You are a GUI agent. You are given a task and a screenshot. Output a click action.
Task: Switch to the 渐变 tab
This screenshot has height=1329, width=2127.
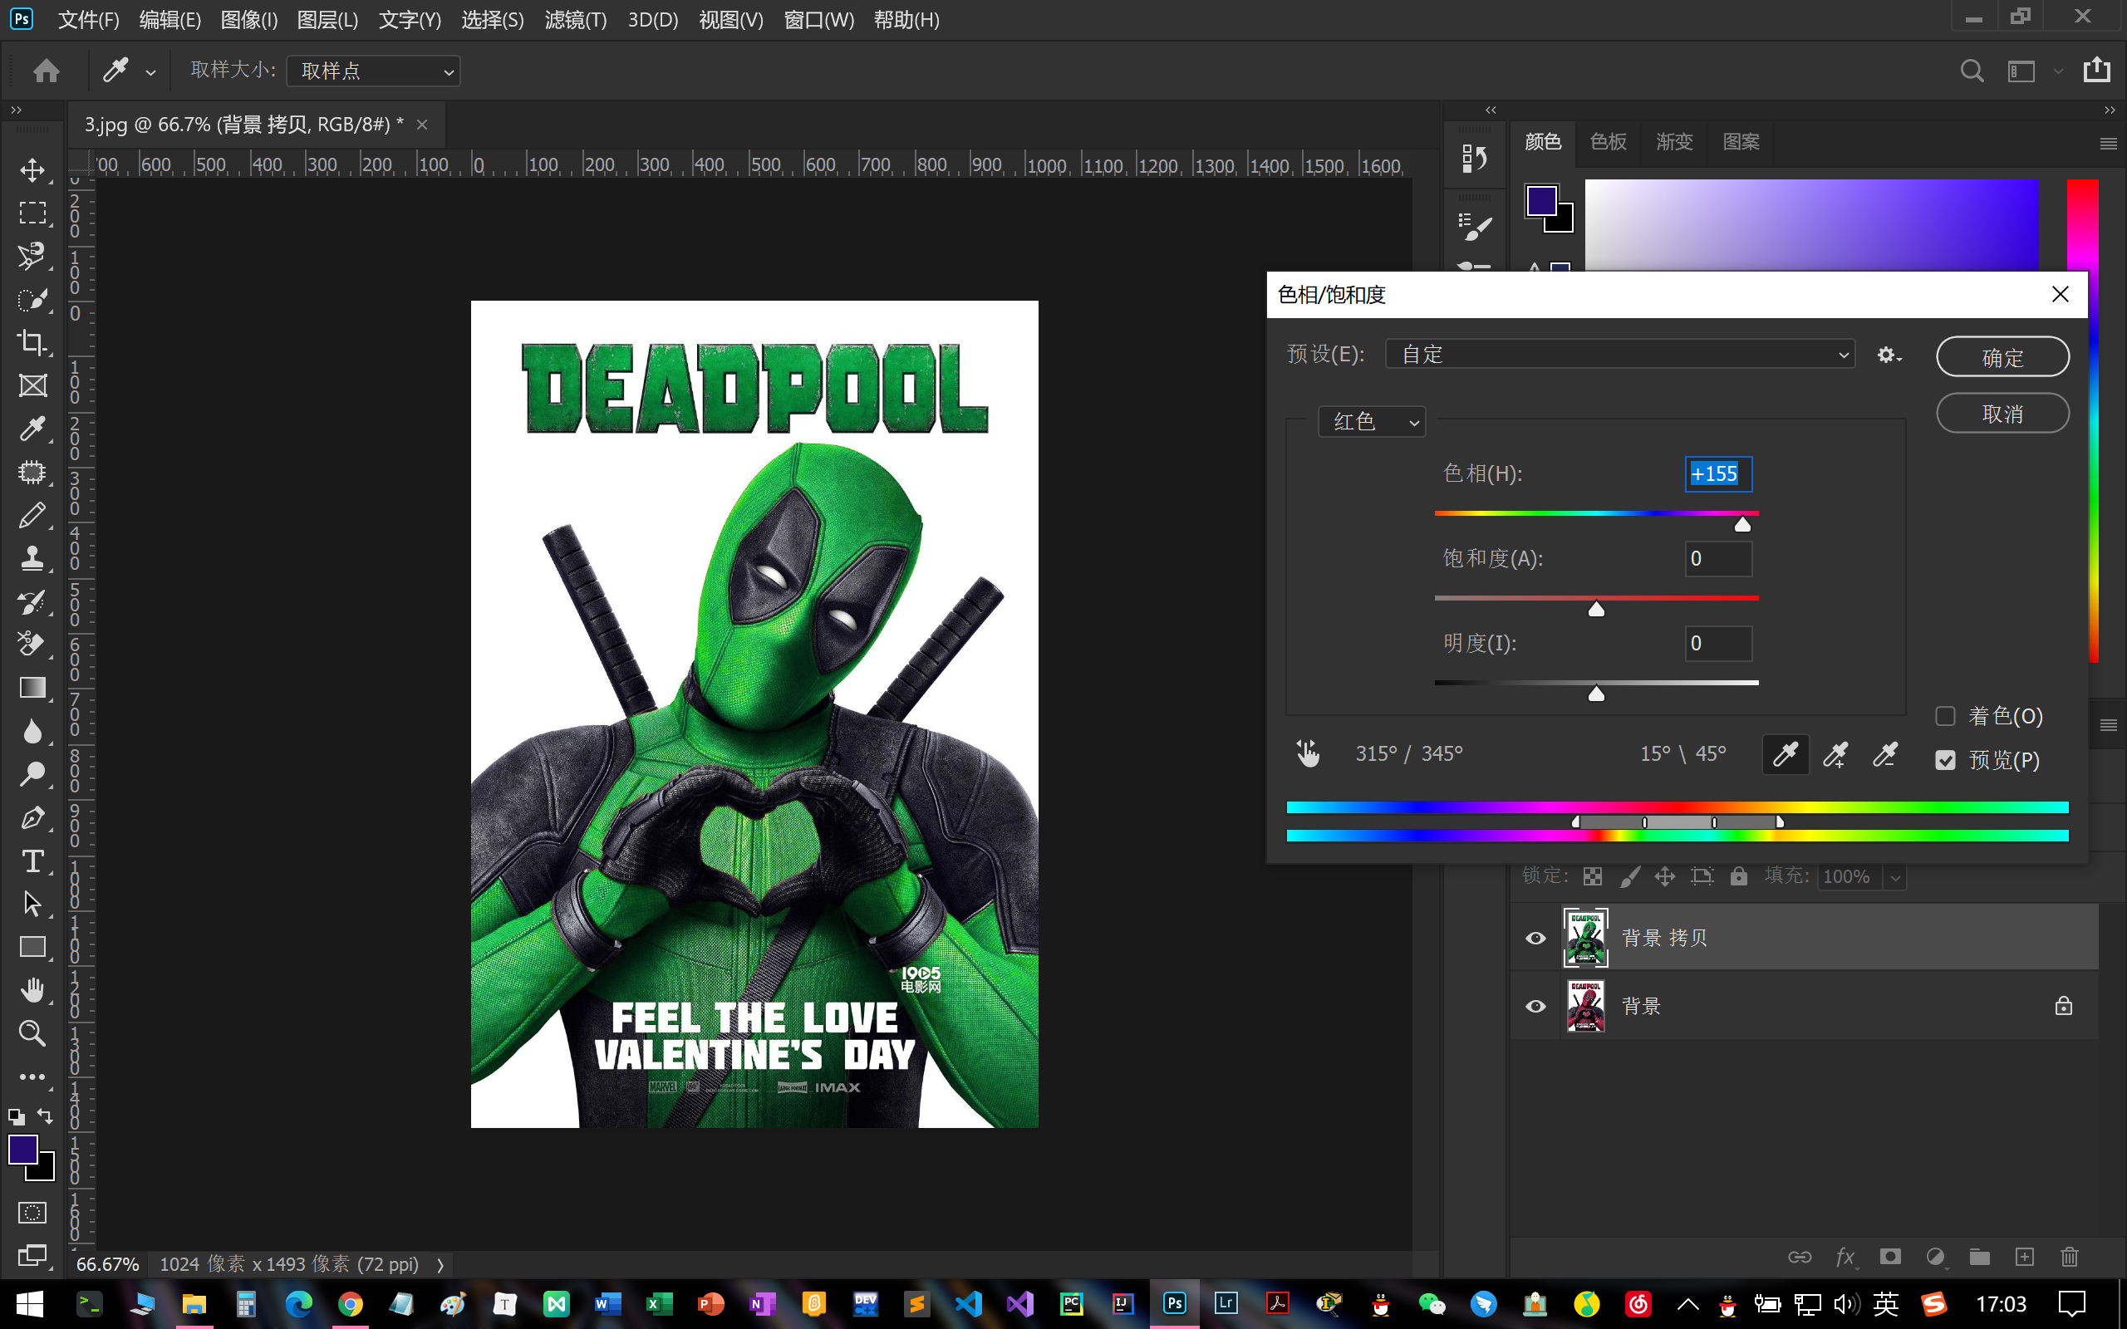pos(1674,141)
